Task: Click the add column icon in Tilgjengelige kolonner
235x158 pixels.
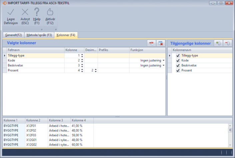Action: tap(219, 43)
